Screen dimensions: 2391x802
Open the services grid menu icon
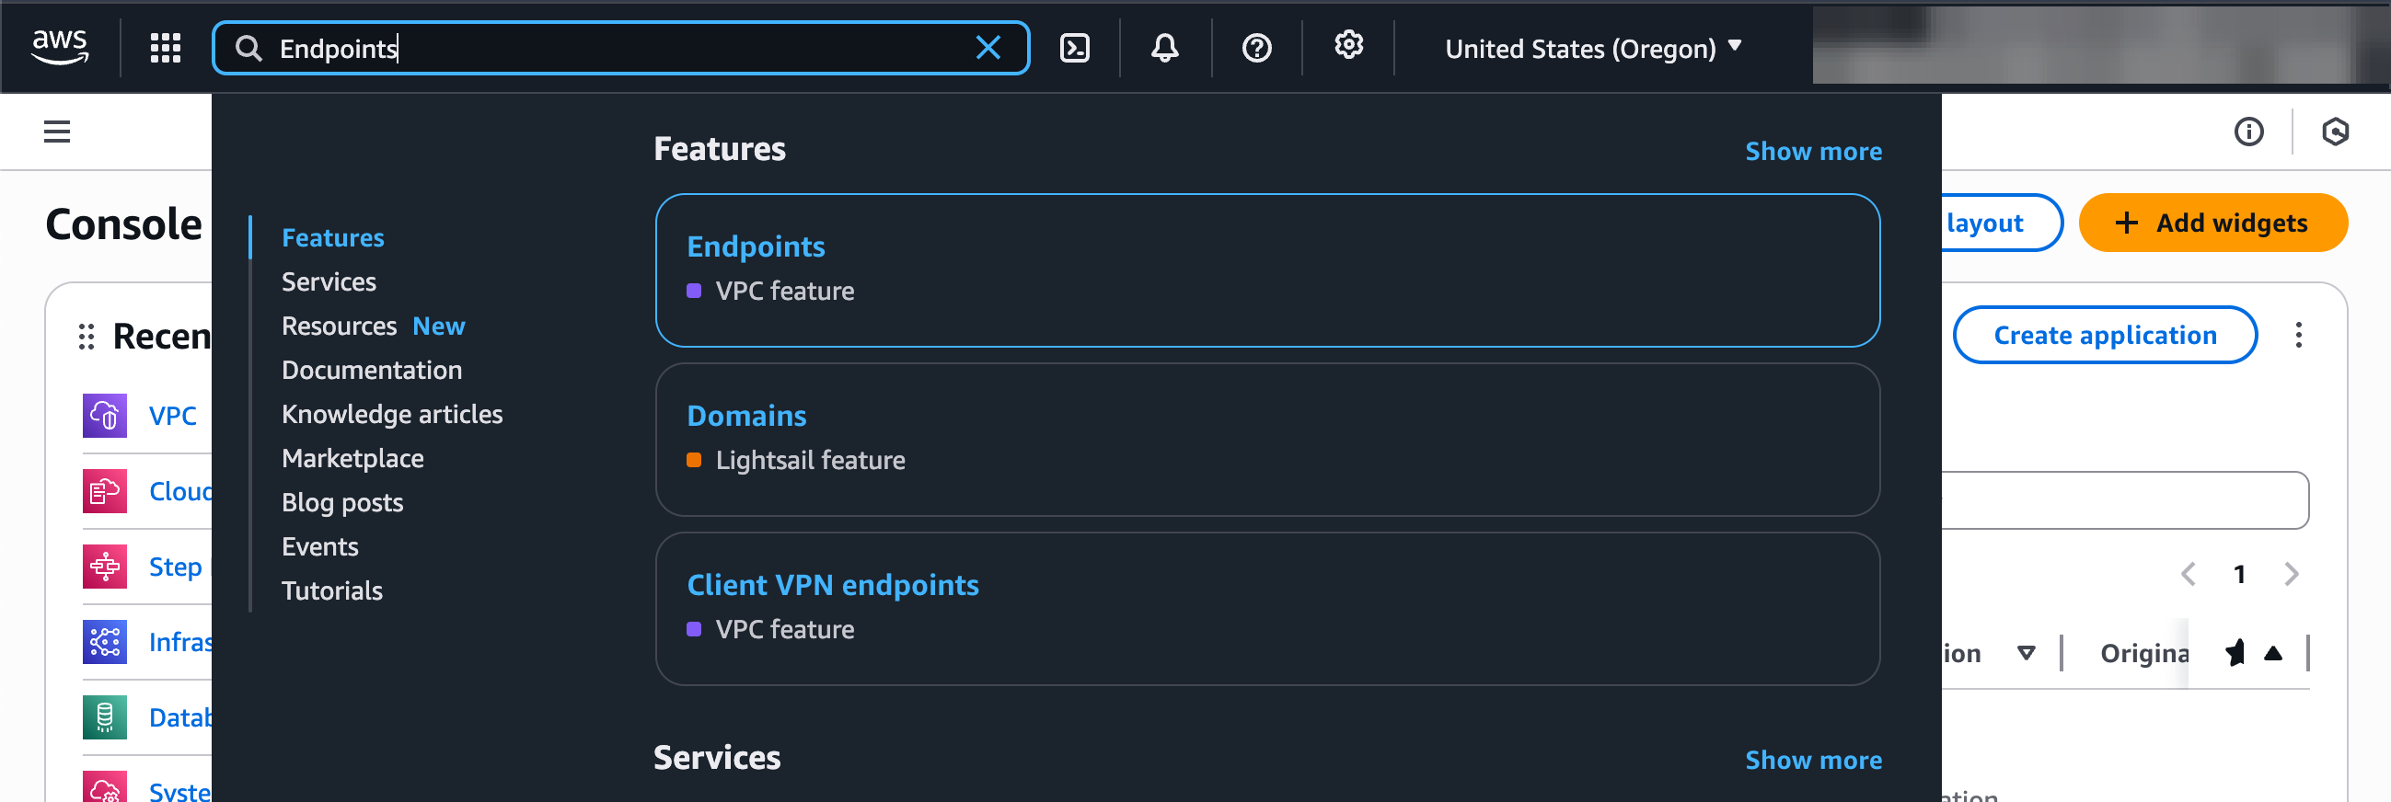166,47
